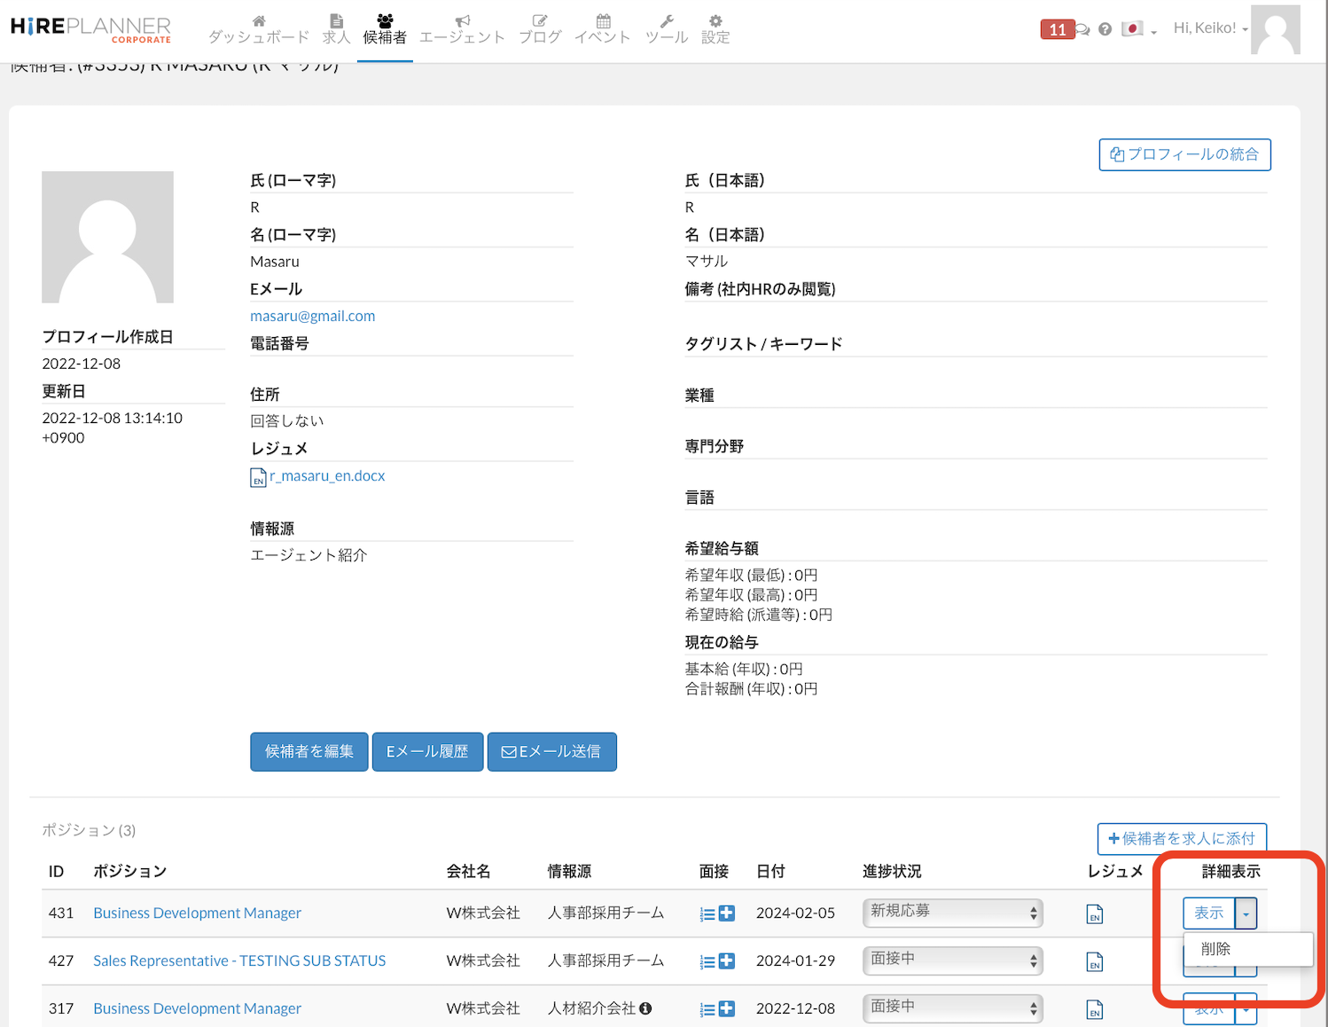This screenshot has height=1027, width=1328.
Task: Add interview with plus icon for row 431
Action: [x=727, y=913]
